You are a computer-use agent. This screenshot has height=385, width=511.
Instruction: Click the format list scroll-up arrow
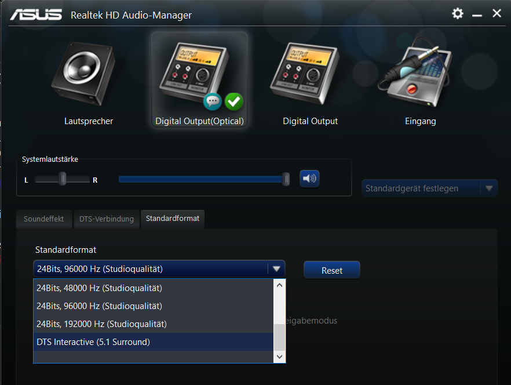[x=279, y=285]
